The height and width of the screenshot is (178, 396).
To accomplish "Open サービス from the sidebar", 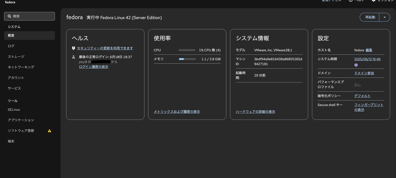I will click(29, 88).
